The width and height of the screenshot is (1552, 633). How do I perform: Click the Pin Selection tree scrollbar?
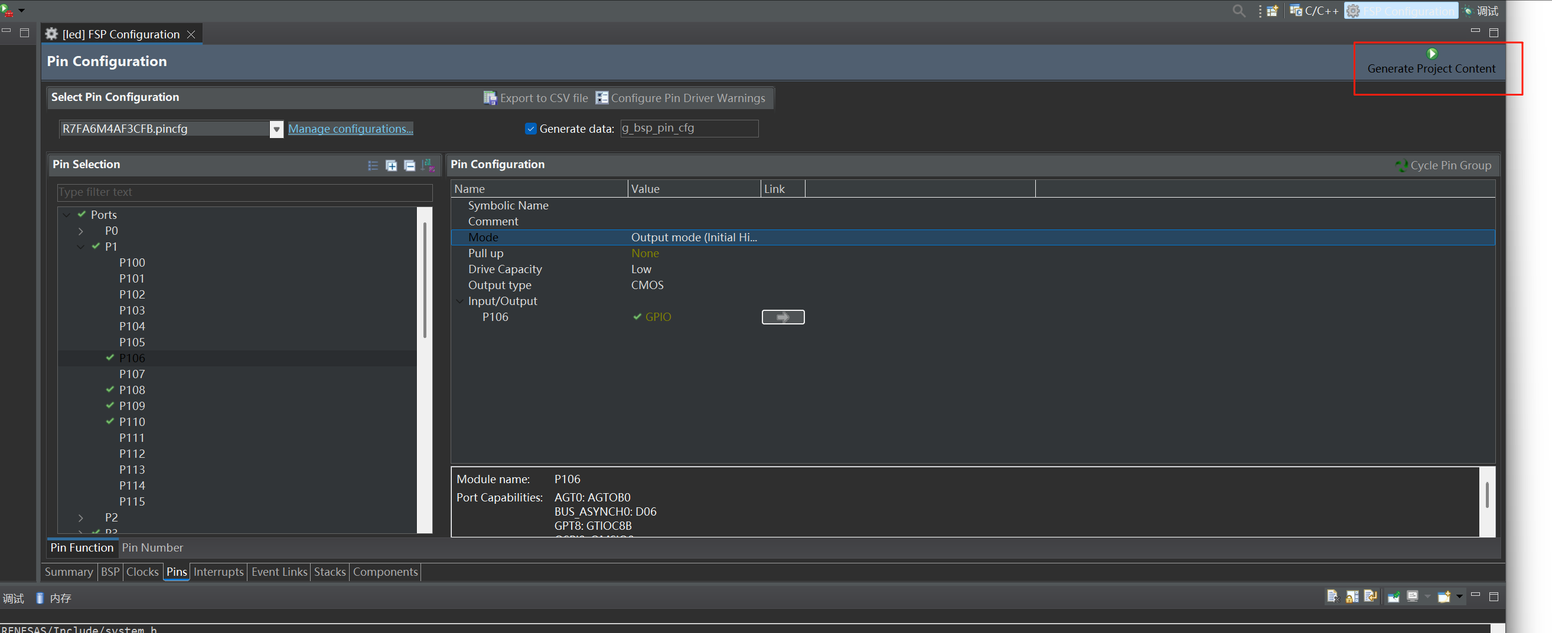[425, 280]
